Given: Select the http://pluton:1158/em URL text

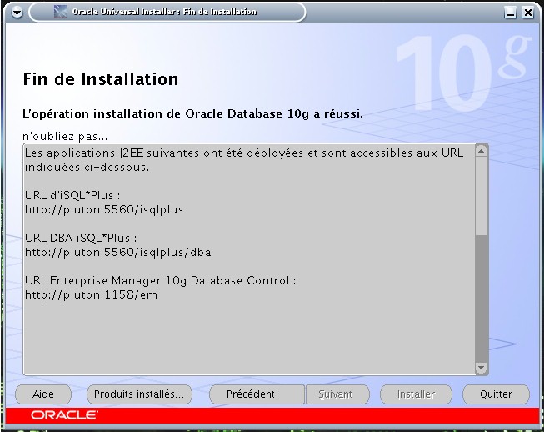Looking at the screenshot, I should (x=92, y=295).
